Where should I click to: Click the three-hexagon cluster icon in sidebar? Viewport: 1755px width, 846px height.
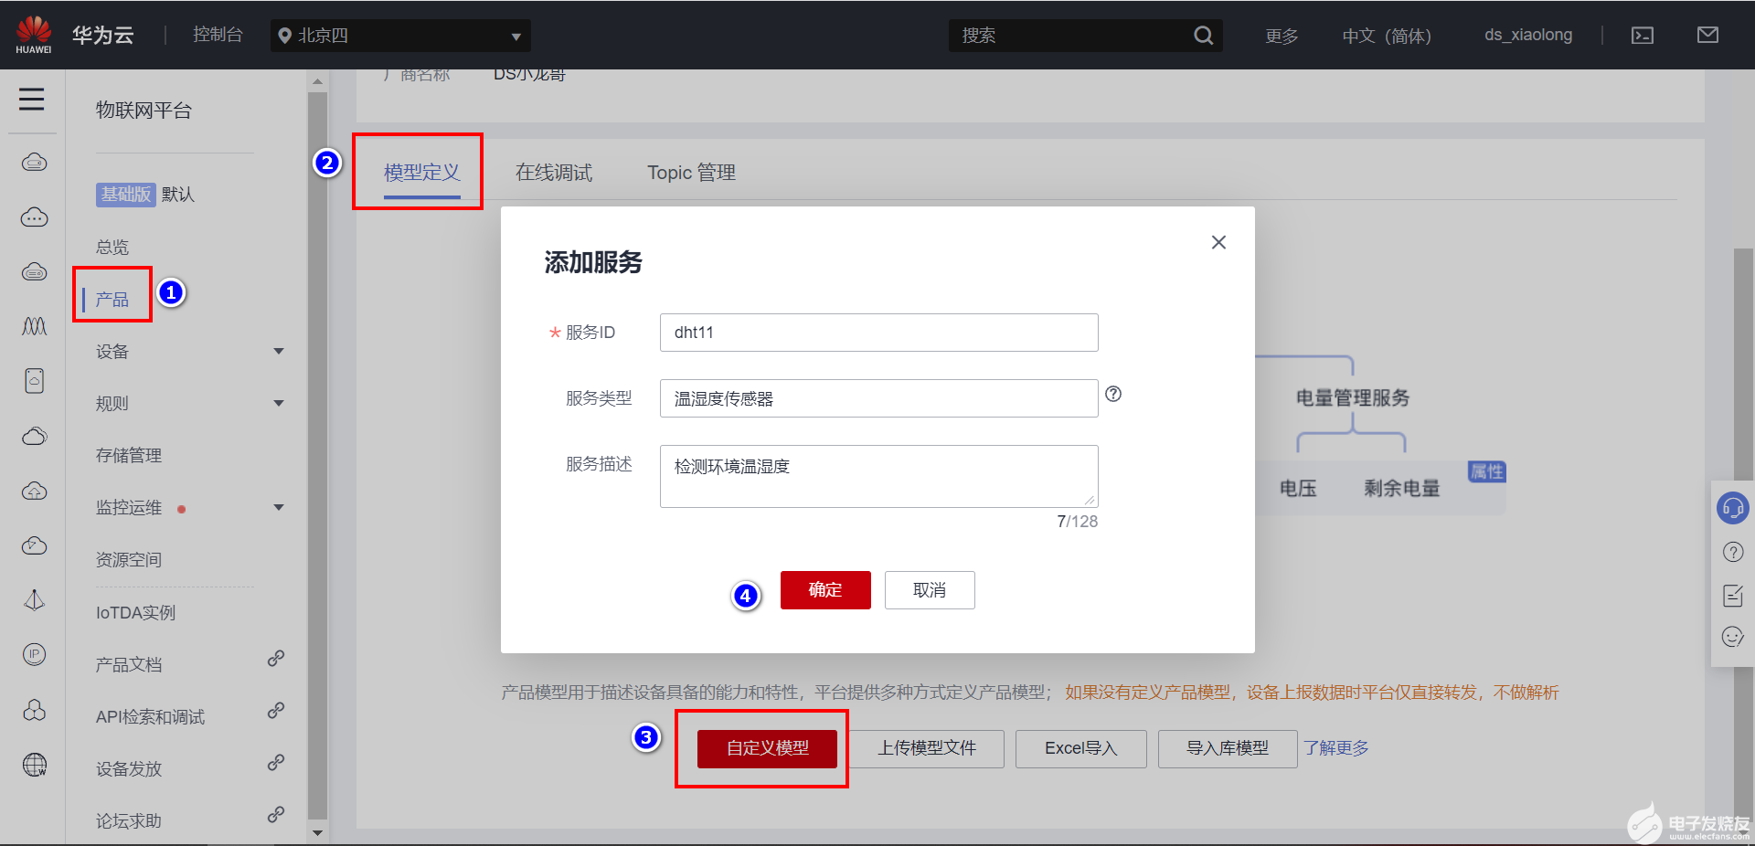point(35,710)
